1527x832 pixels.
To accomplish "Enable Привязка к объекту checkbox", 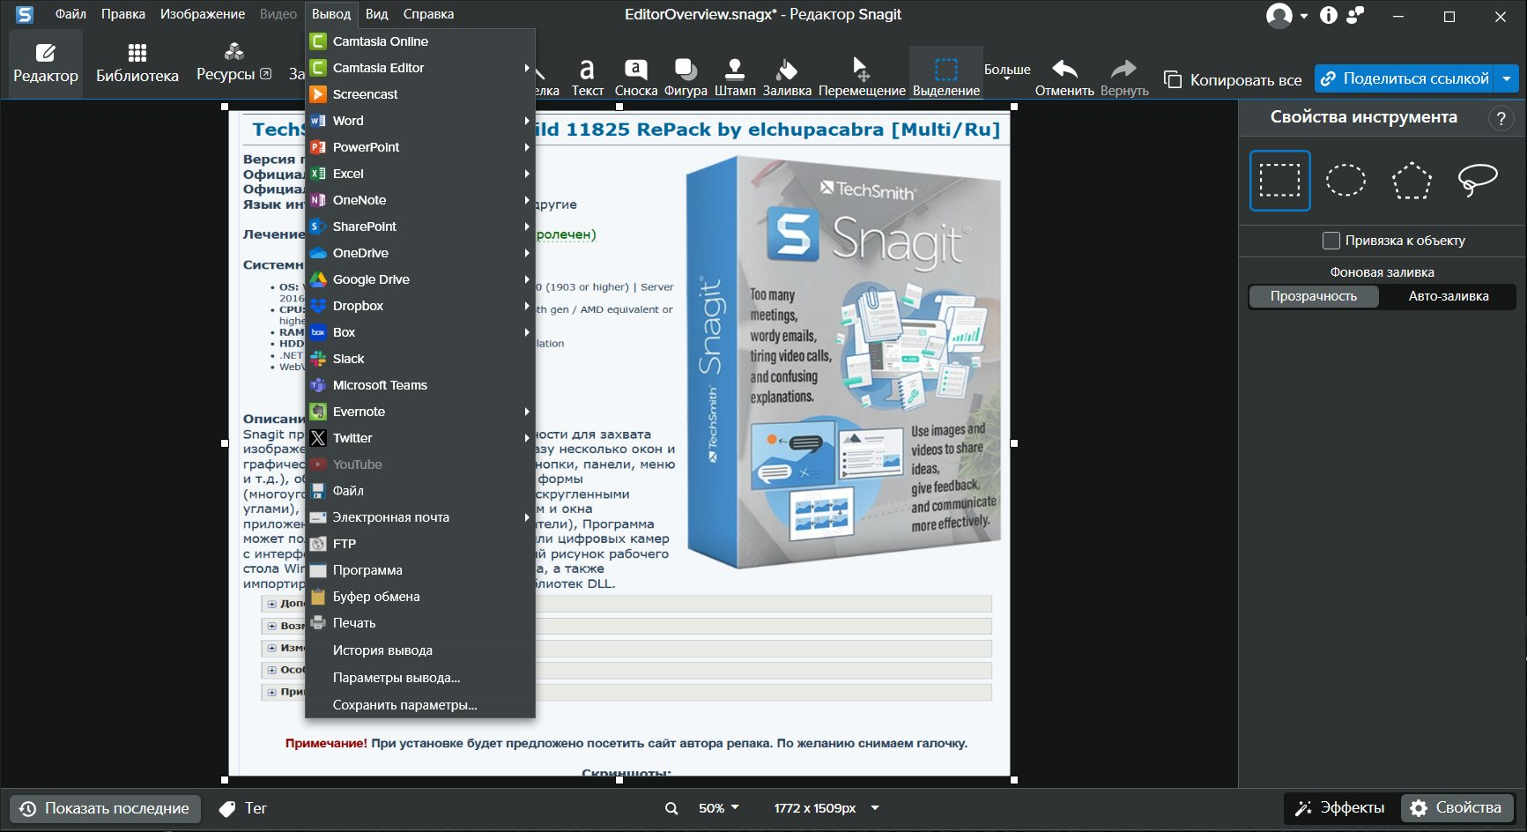I will point(1331,241).
